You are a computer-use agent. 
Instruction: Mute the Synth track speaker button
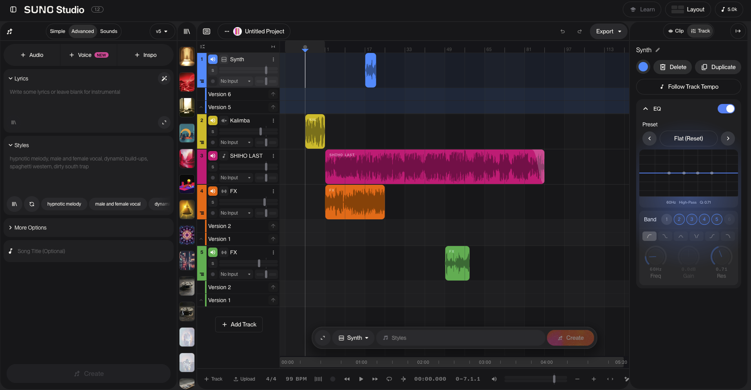coord(212,59)
